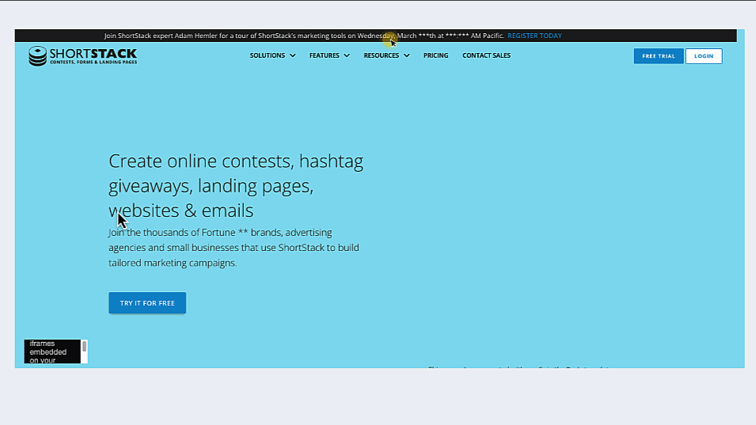Click the ShortStack logo

(82, 56)
